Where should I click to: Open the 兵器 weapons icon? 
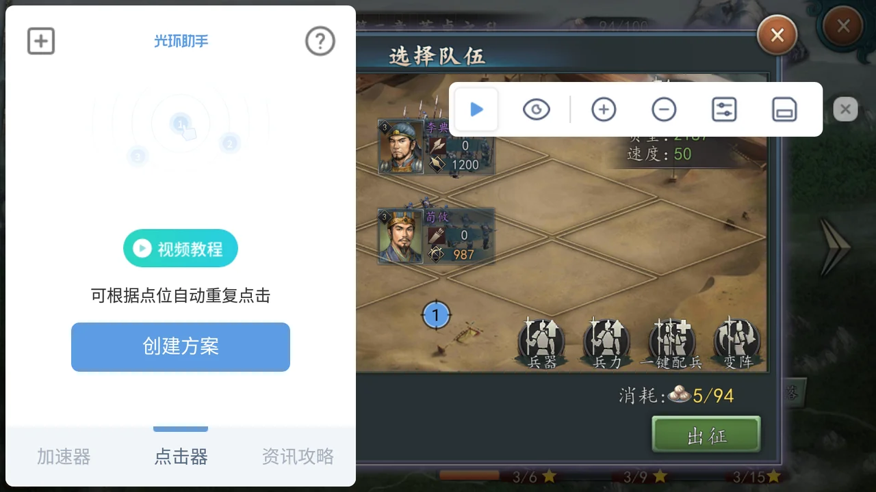[x=541, y=343]
